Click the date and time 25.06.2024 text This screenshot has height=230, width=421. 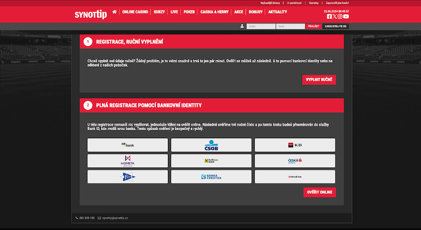point(336,11)
